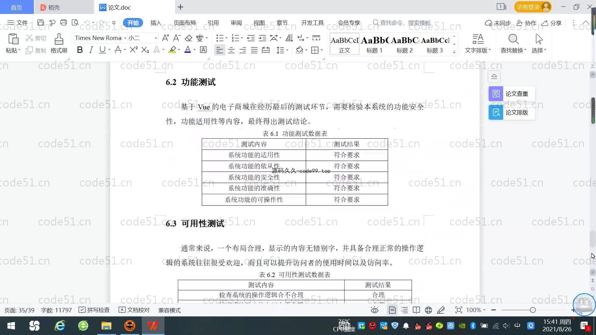Click the Distributed alignment icon
Screen dimensions: 596x335
[266, 50]
